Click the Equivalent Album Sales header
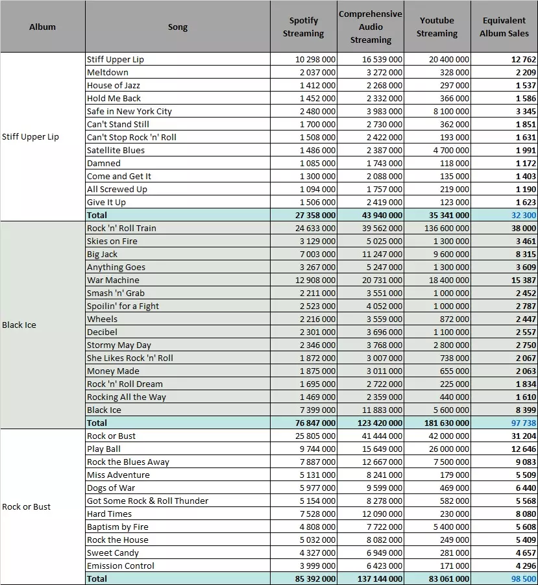The width and height of the screenshot is (538, 585). coord(504,27)
